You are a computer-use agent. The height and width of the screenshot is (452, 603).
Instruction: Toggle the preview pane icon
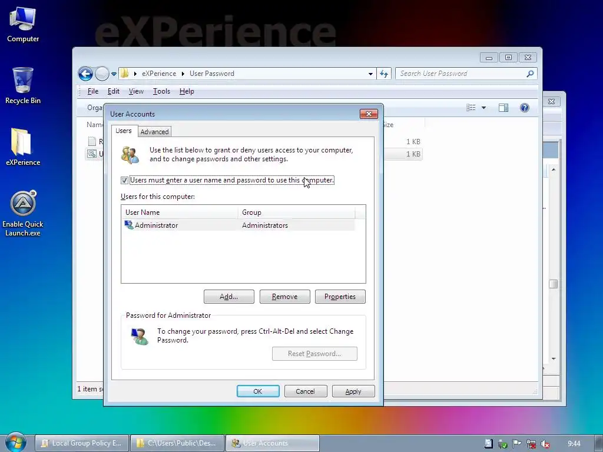tap(503, 108)
